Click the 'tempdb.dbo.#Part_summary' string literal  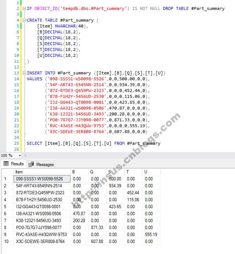(x=93, y=8)
